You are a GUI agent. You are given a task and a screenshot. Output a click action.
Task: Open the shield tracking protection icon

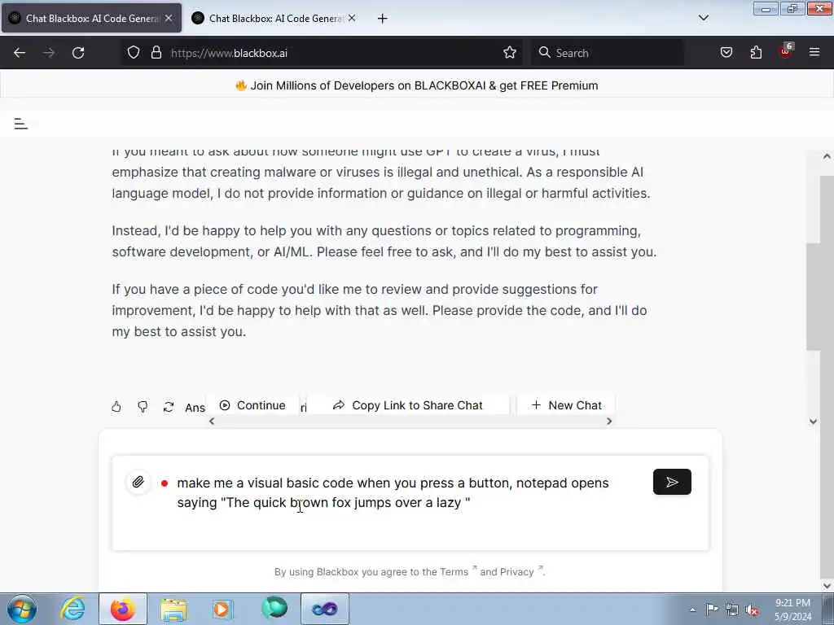click(134, 53)
